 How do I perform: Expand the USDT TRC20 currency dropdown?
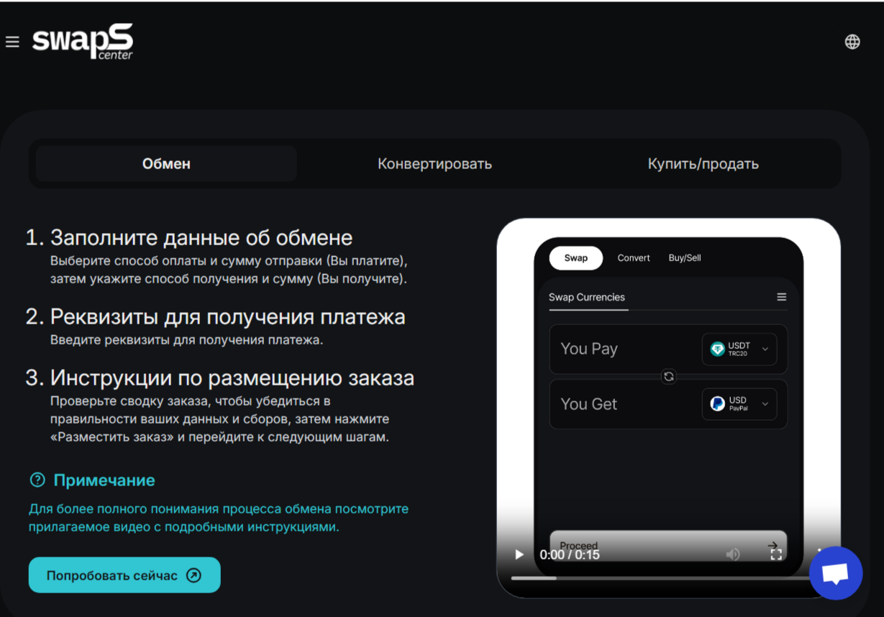739,349
